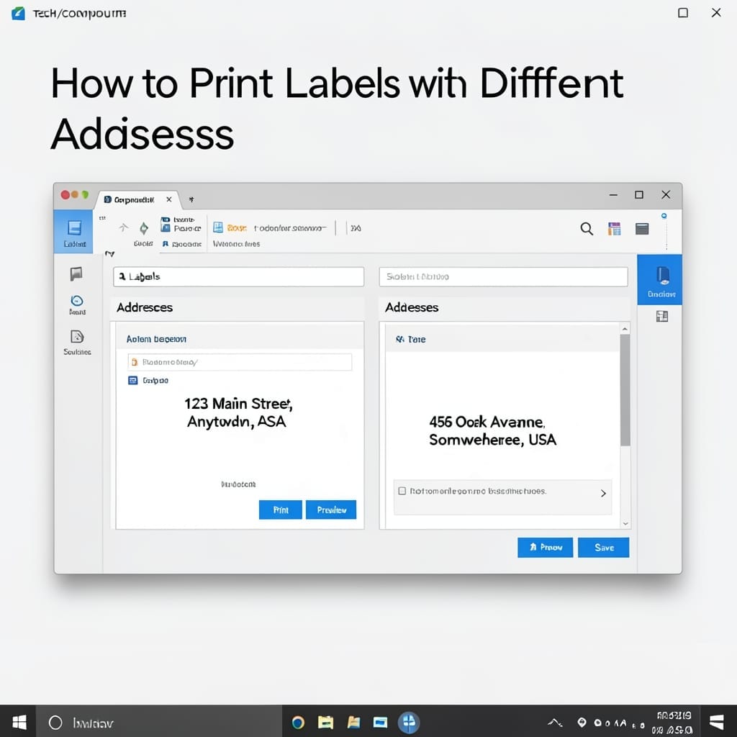Tick the checkbox below 456 Oak Avenue address

pos(402,491)
